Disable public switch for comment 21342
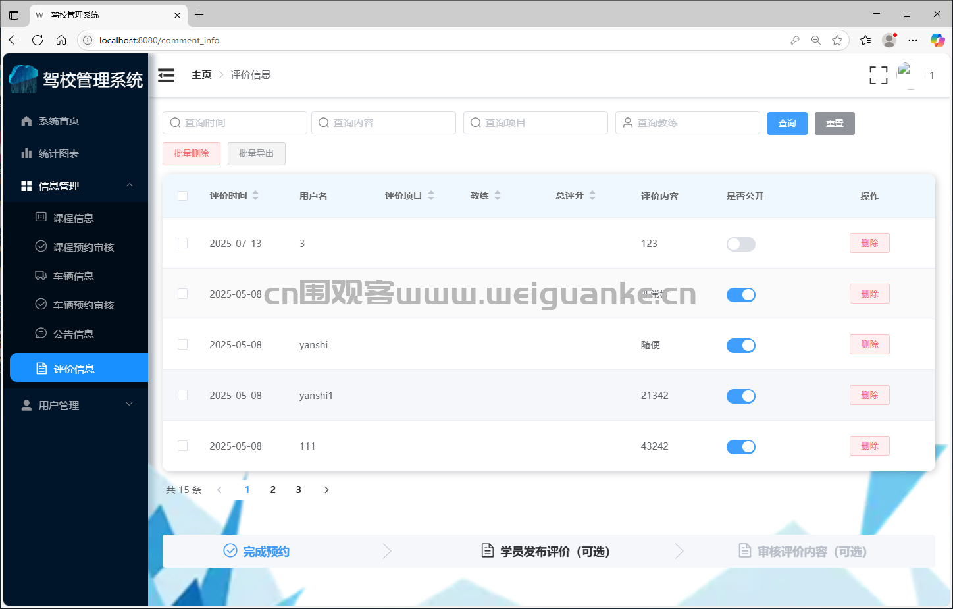 (x=741, y=396)
